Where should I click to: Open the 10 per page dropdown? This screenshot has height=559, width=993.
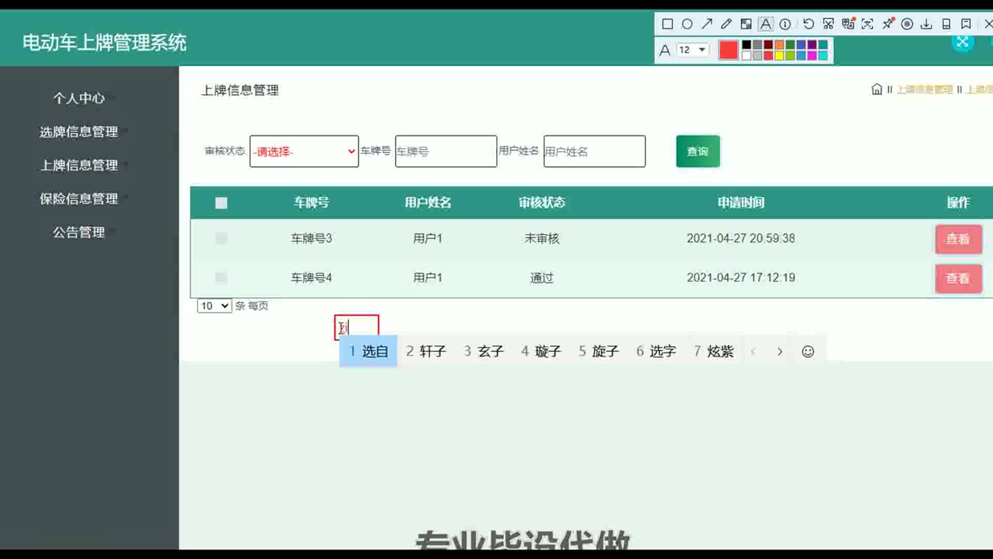coord(214,306)
